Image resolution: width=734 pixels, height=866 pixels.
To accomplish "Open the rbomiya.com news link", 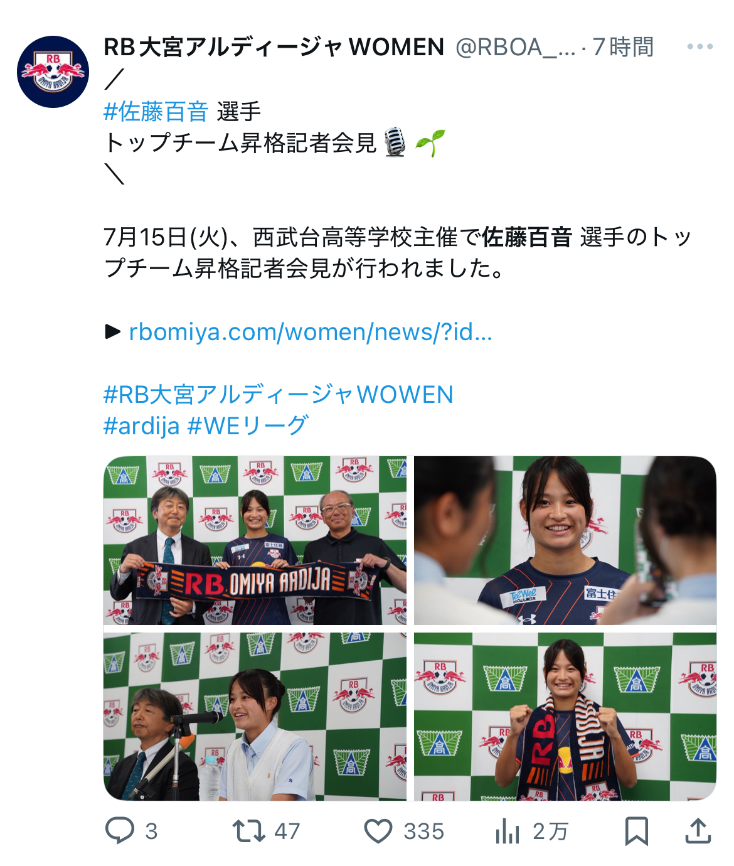I will pos(311,331).
